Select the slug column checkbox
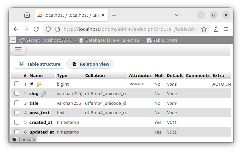Viewport: 242px width, 152px height. 17,93
